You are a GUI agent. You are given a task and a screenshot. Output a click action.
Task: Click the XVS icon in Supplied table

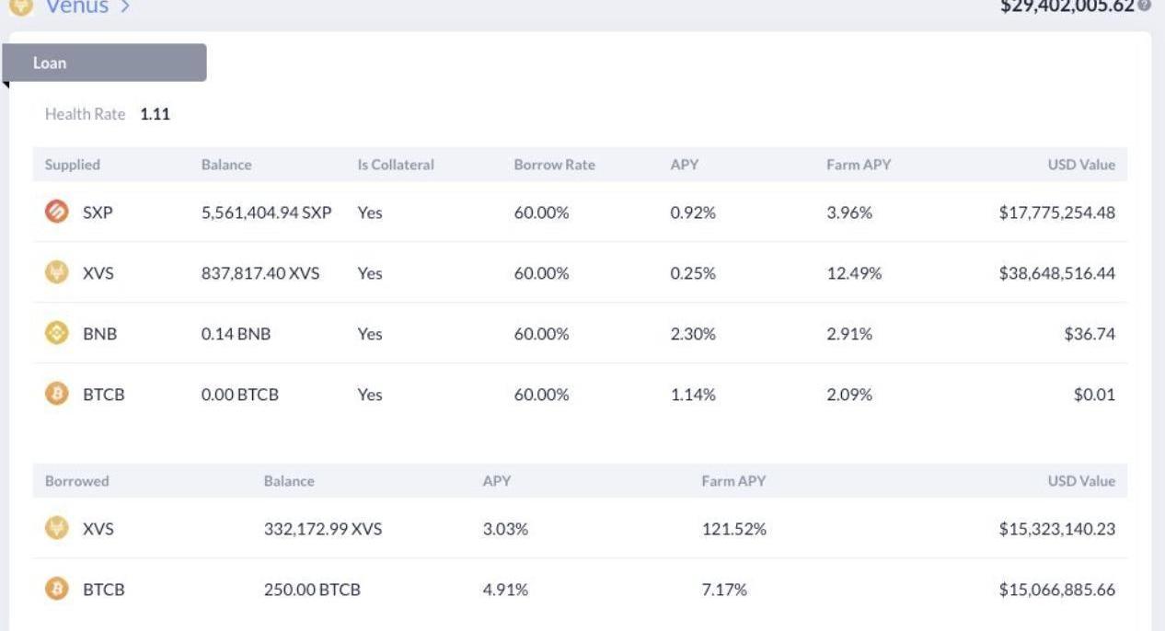coord(57,273)
